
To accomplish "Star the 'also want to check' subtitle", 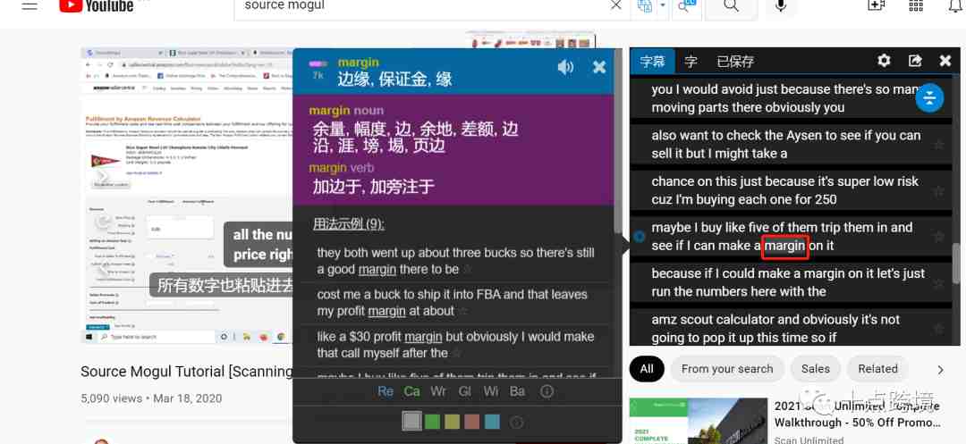I will pos(938,145).
